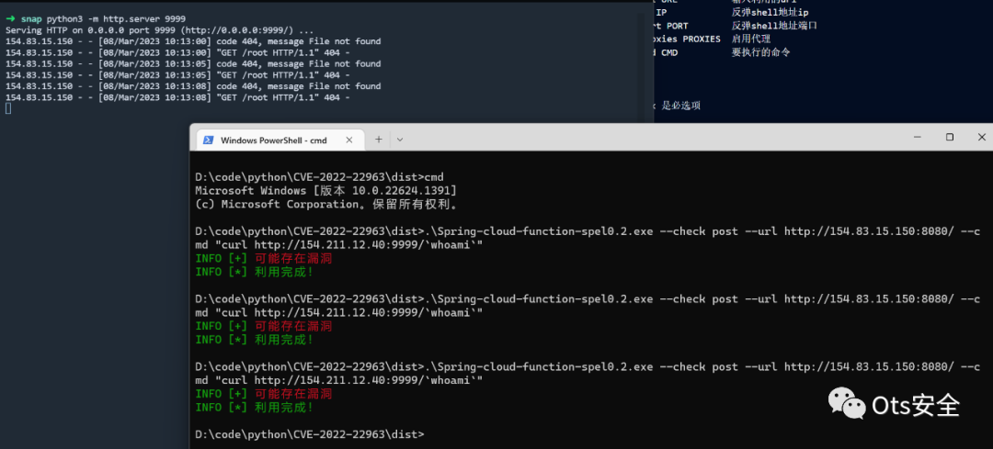Open a new terminal tab with plus button
Image resolution: width=993 pixels, height=449 pixels.
(379, 140)
